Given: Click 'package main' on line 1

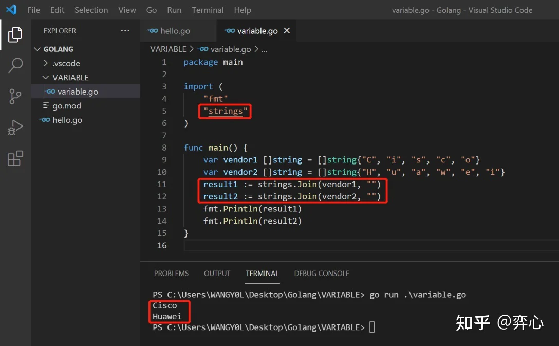Looking at the screenshot, I should tap(213, 62).
